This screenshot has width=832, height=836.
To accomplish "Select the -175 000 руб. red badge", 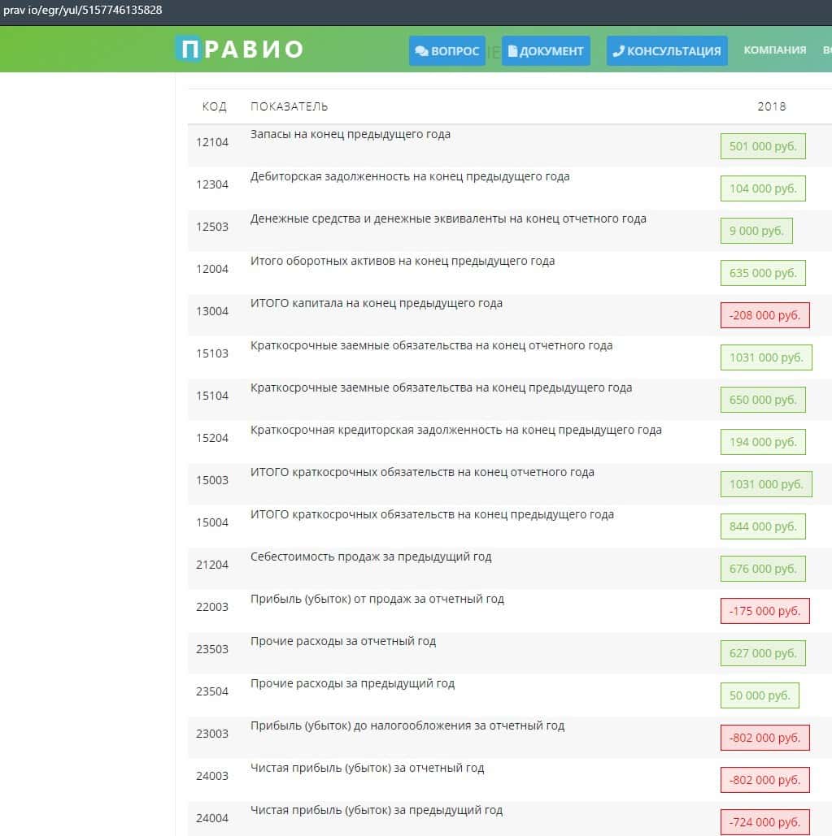I will pos(764,610).
